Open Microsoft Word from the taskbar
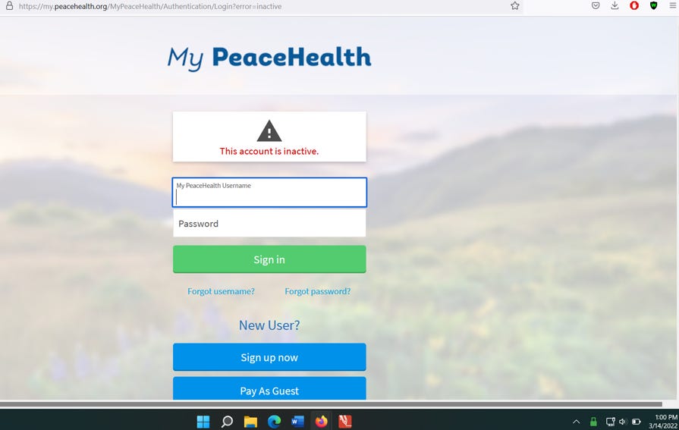Screen dimensions: 679x430 click(x=297, y=422)
